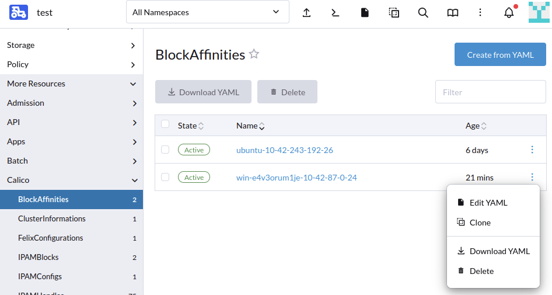Click the 6 days age value
Viewport: 552px width, 295px height.
click(477, 150)
